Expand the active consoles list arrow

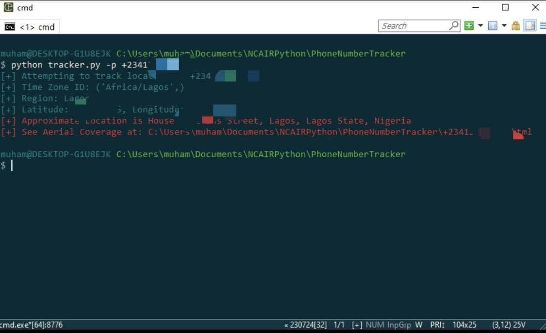pos(504,26)
